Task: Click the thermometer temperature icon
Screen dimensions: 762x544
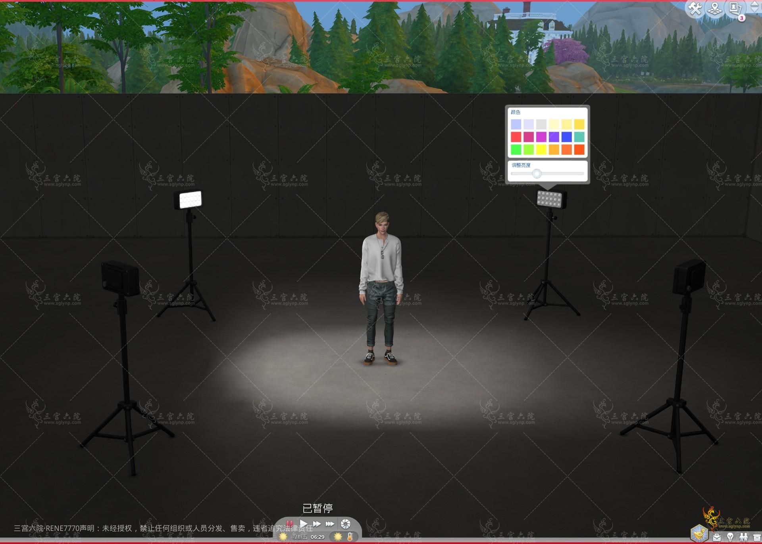Action: pos(350,537)
